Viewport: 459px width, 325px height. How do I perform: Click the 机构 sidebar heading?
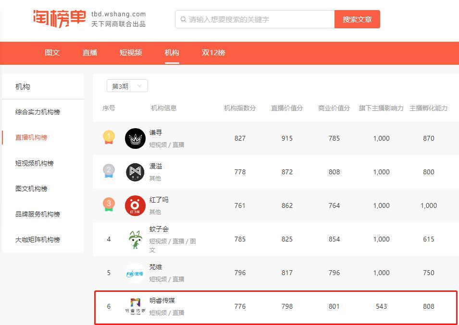pyautogui.click(x=23, y=86)
